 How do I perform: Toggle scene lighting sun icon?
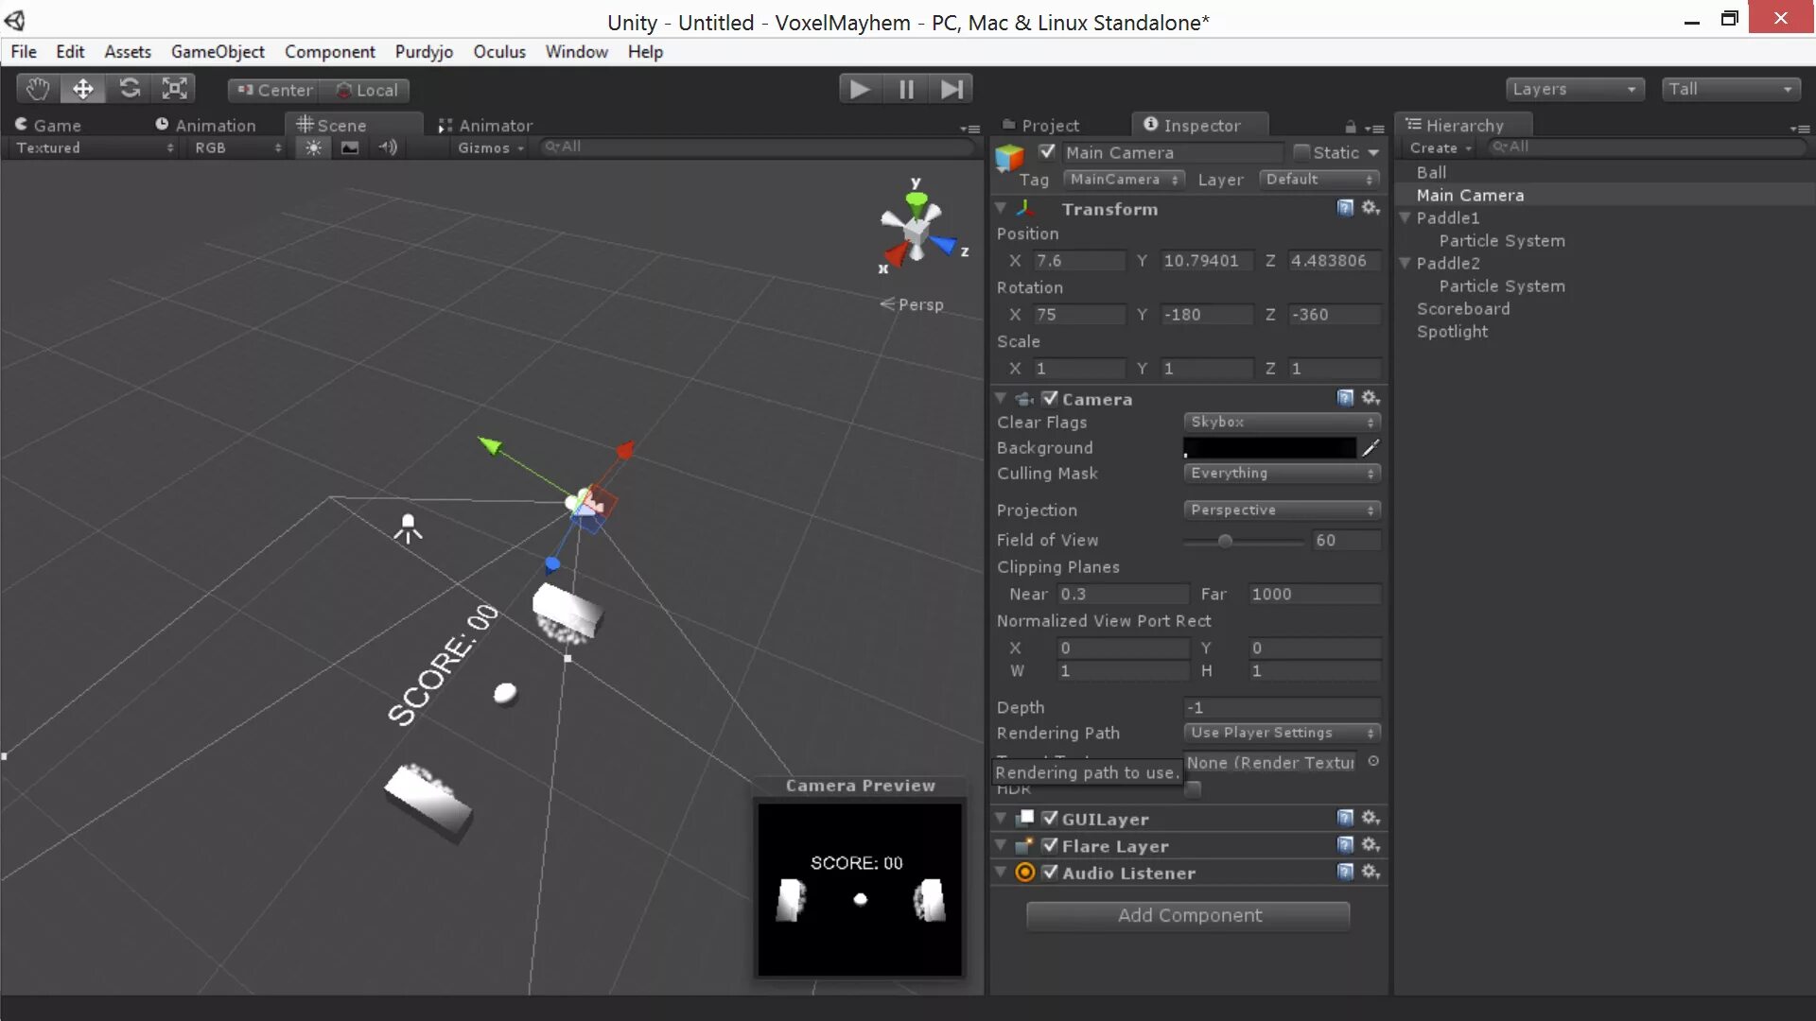click(x=313, y=147)
